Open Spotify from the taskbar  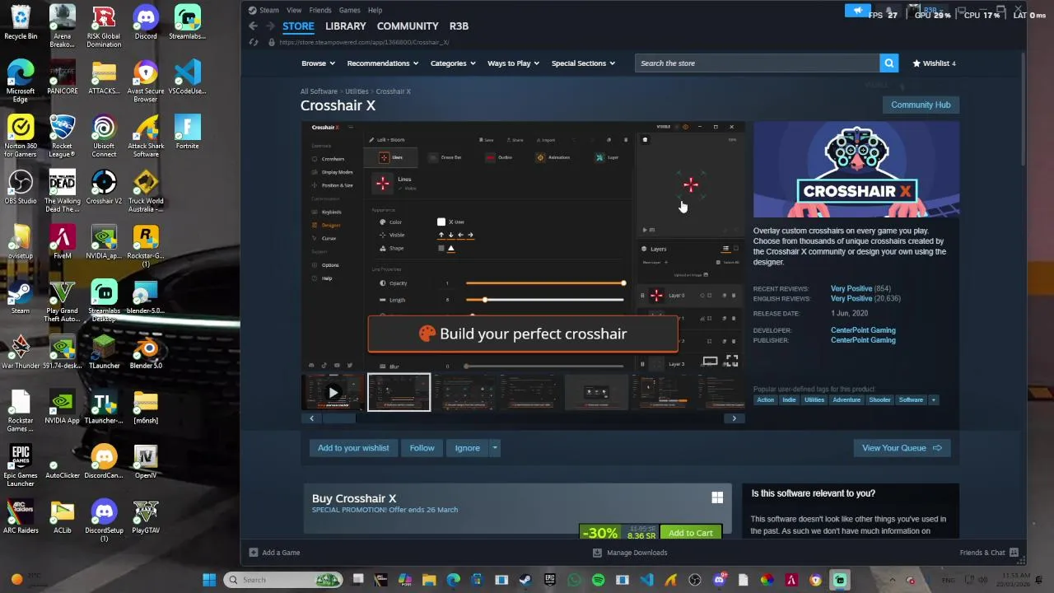pyautogui.click(x=598, y=580)
